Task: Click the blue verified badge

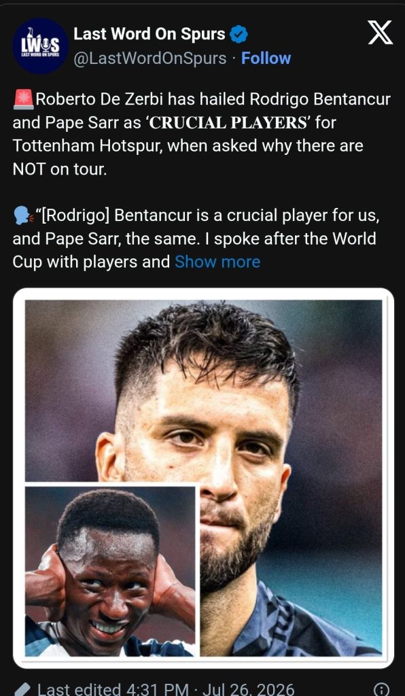Action: point(239,34)
